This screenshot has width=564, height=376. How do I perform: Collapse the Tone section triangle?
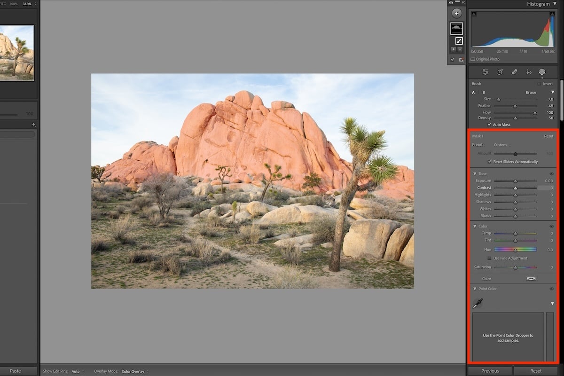pos(475,173)
